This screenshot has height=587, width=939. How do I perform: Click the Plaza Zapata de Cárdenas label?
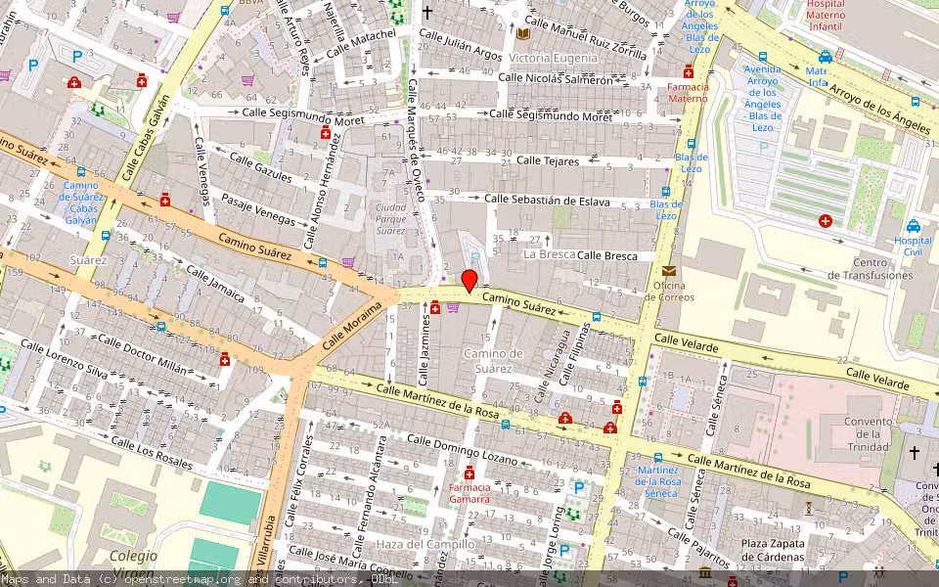coord(773,550)
